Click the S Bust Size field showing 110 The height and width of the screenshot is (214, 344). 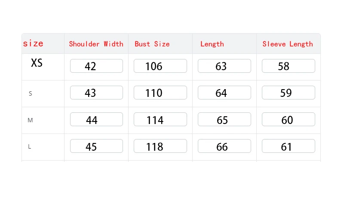(160, 93)
